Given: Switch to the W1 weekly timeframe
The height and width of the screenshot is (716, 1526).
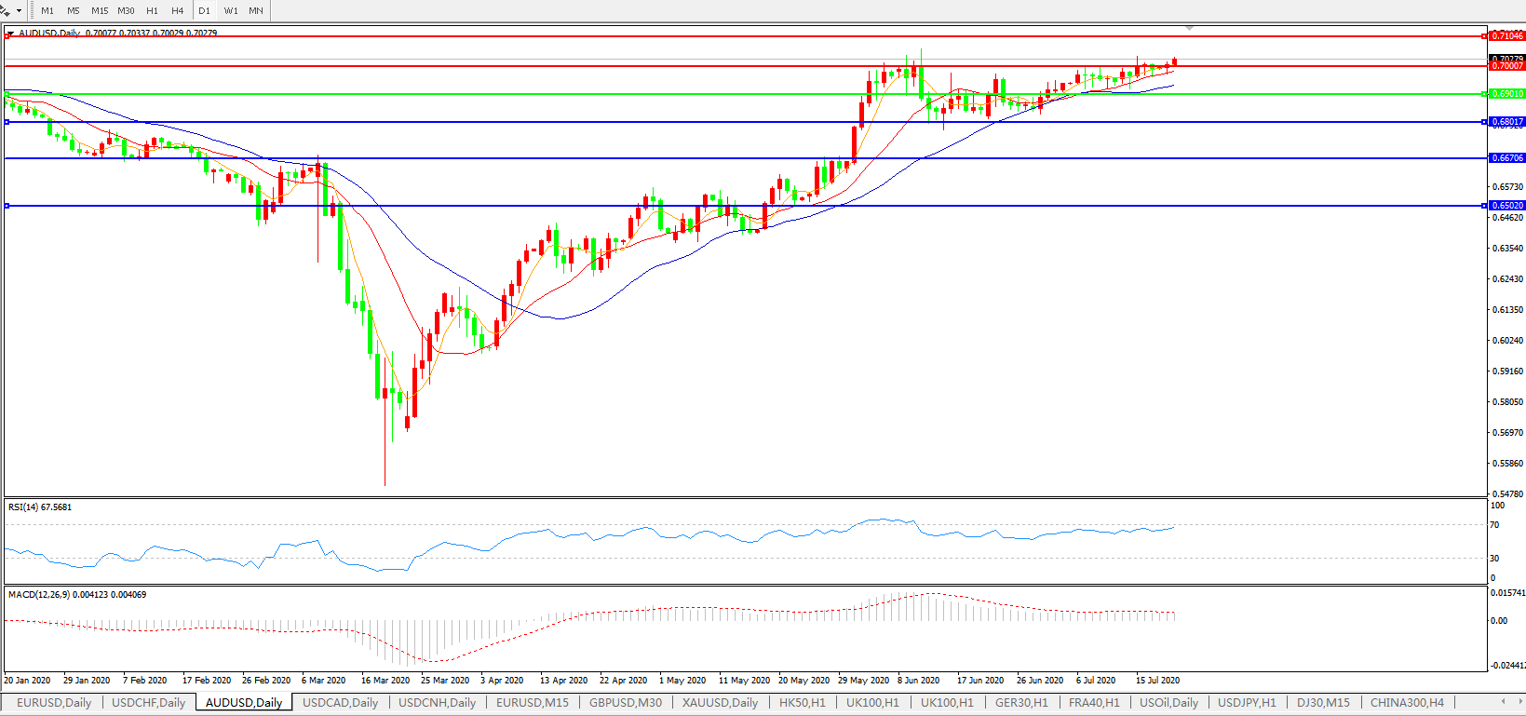Looking at the screenshot, I should (230, 11).
